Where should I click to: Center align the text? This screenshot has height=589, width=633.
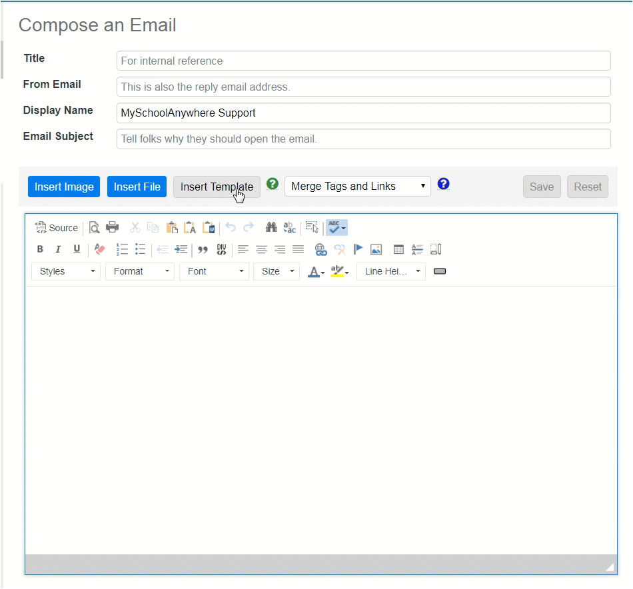pos(262,249)
